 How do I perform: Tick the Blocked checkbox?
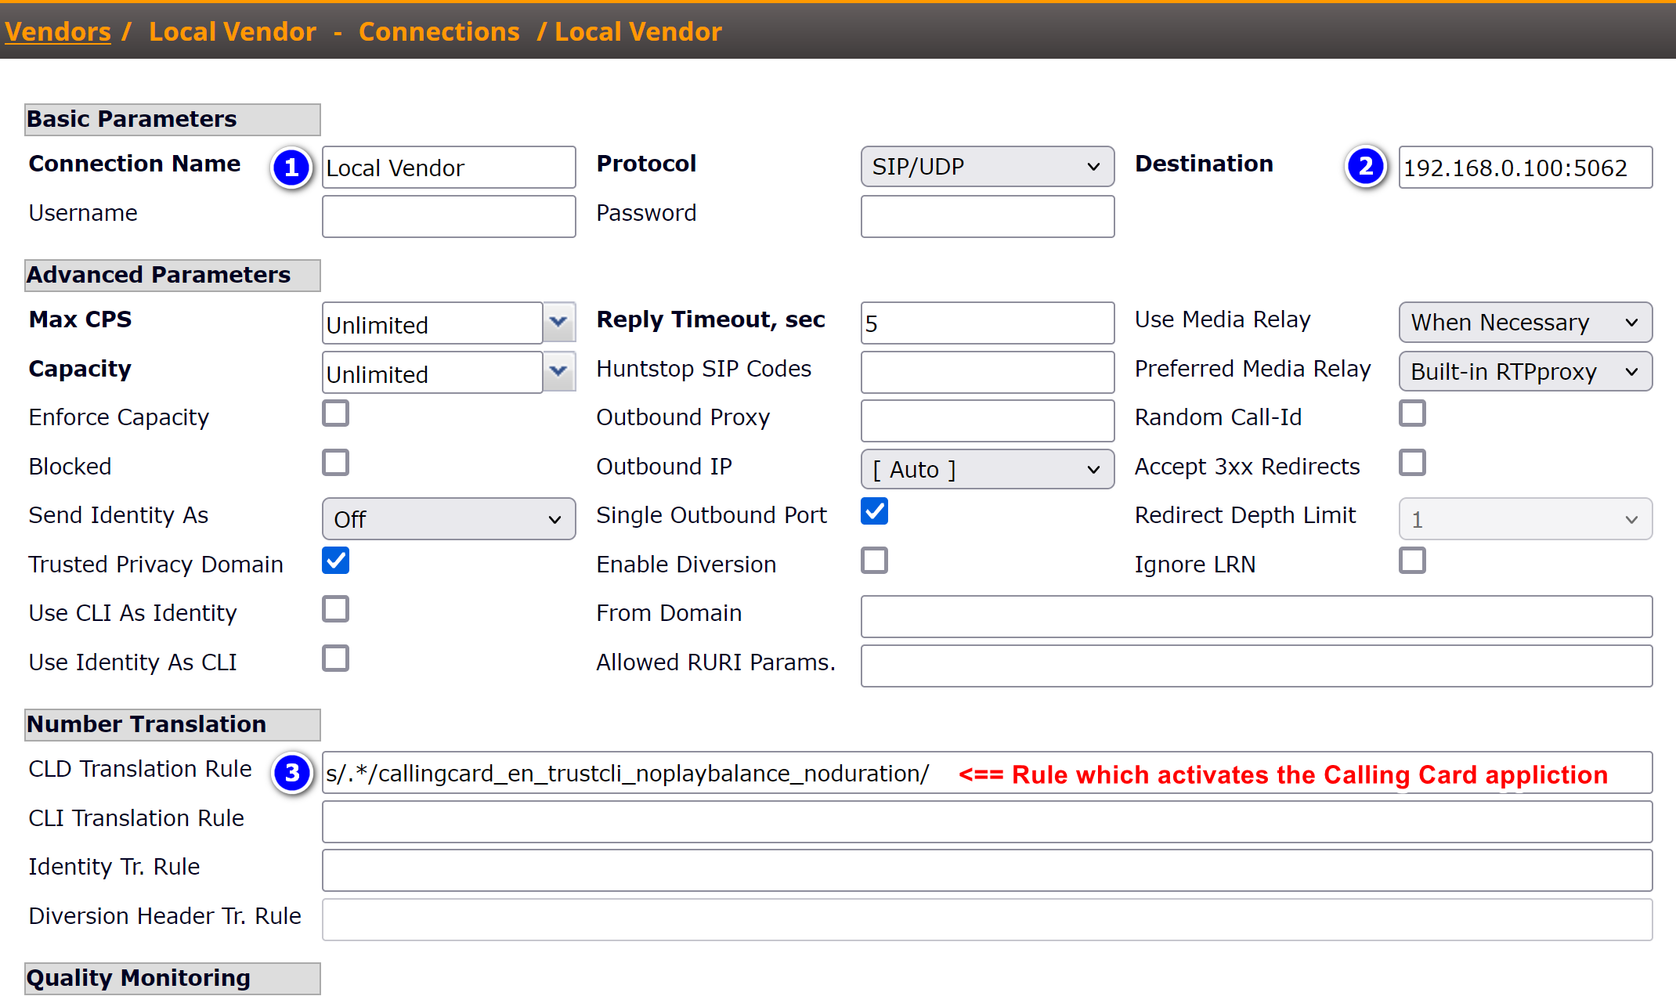pos(336,463)
